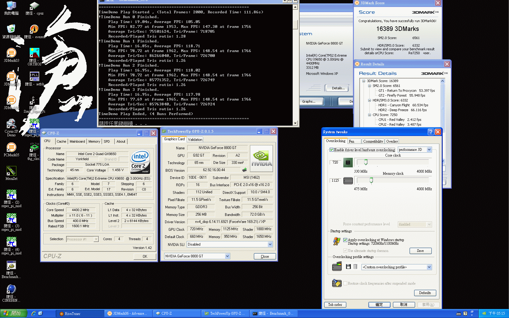The image size is (509, 318).
Task: Launch the 3DMark03 desktop shortcut
Action: click(x=11, y=55)
